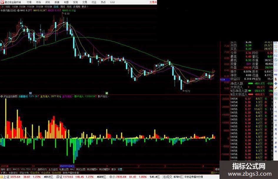Open the 综合资讯 tab
The image size is (278, 179).
[35, 173]
